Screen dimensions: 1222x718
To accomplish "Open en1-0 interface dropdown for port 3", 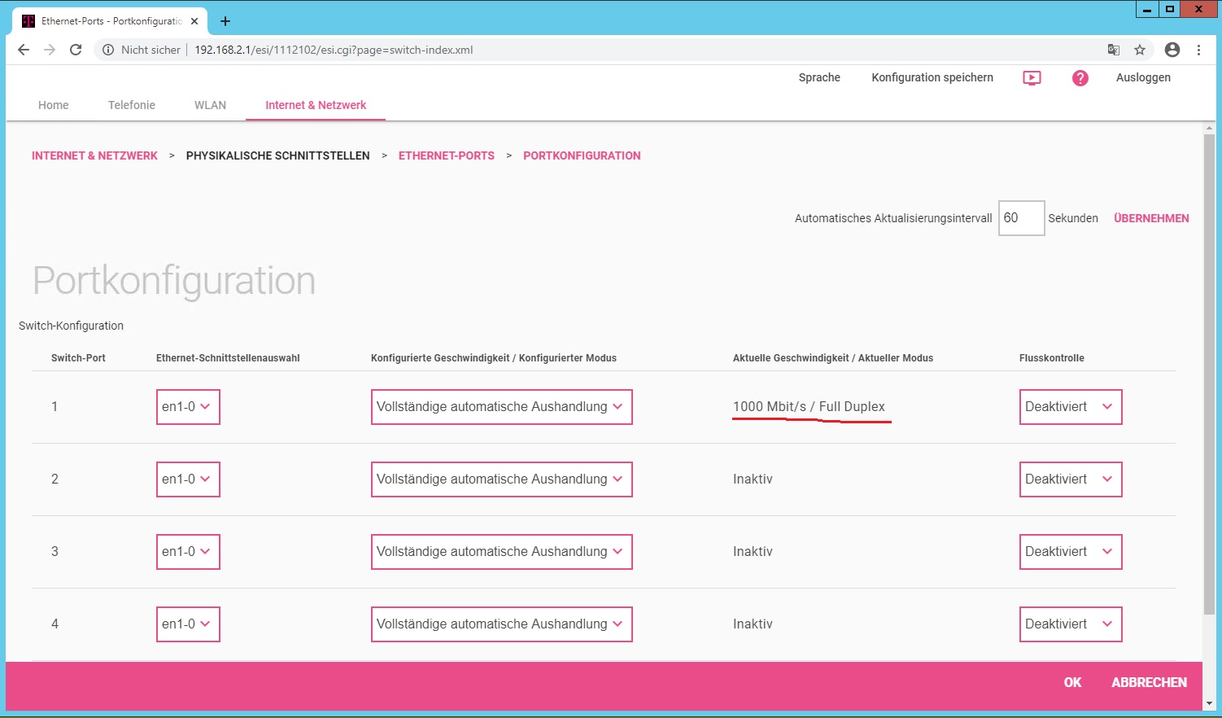I will [188, 552].
